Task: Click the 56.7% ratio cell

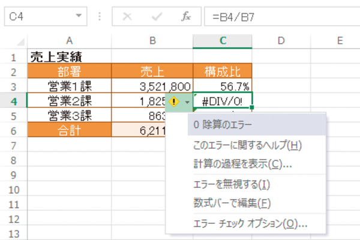Action: (223, 86)
